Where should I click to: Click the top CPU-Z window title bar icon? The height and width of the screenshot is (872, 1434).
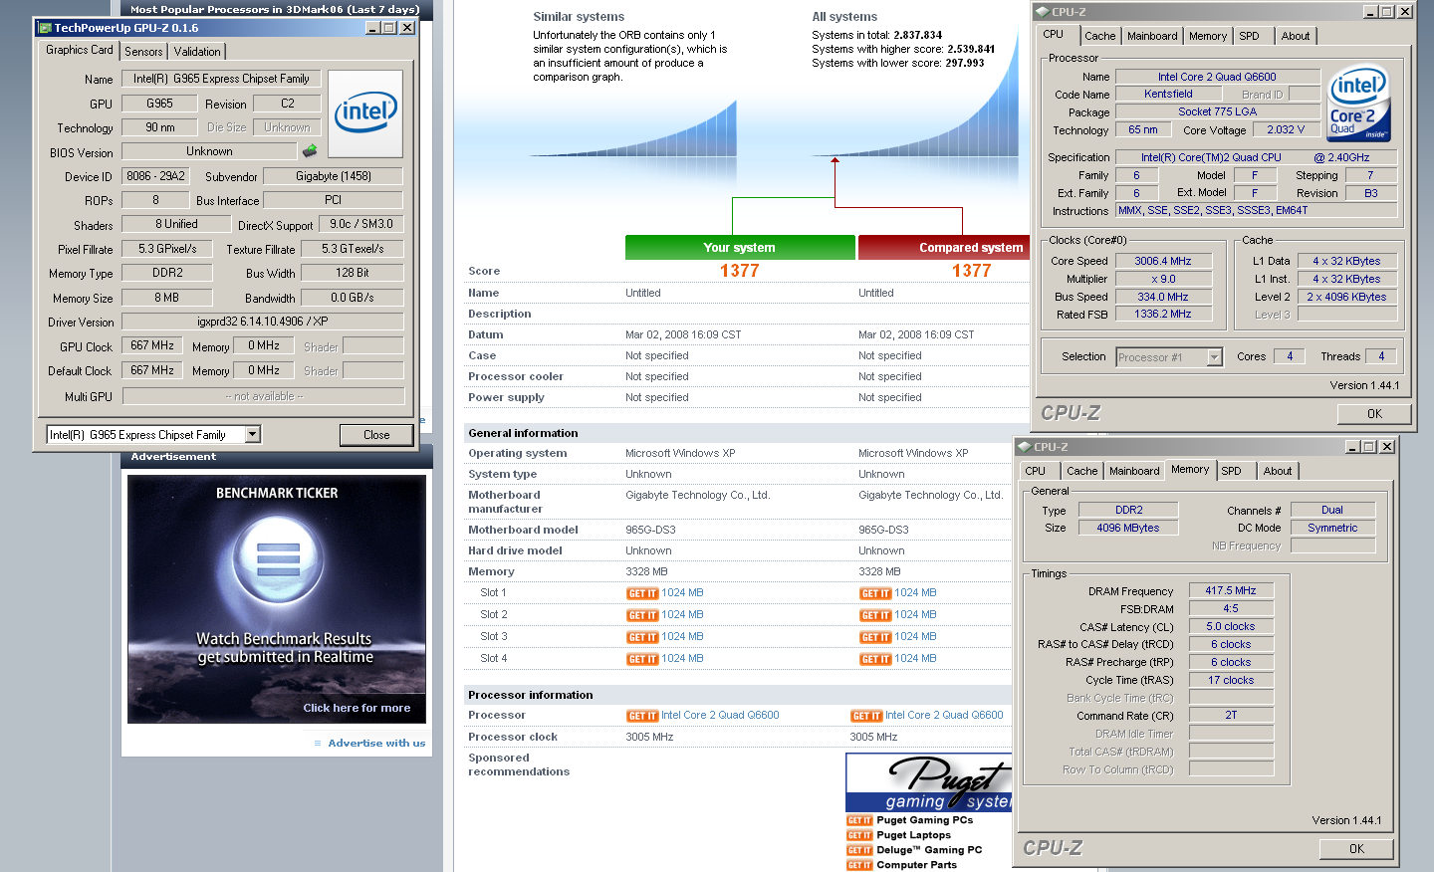pos(1043,12)
